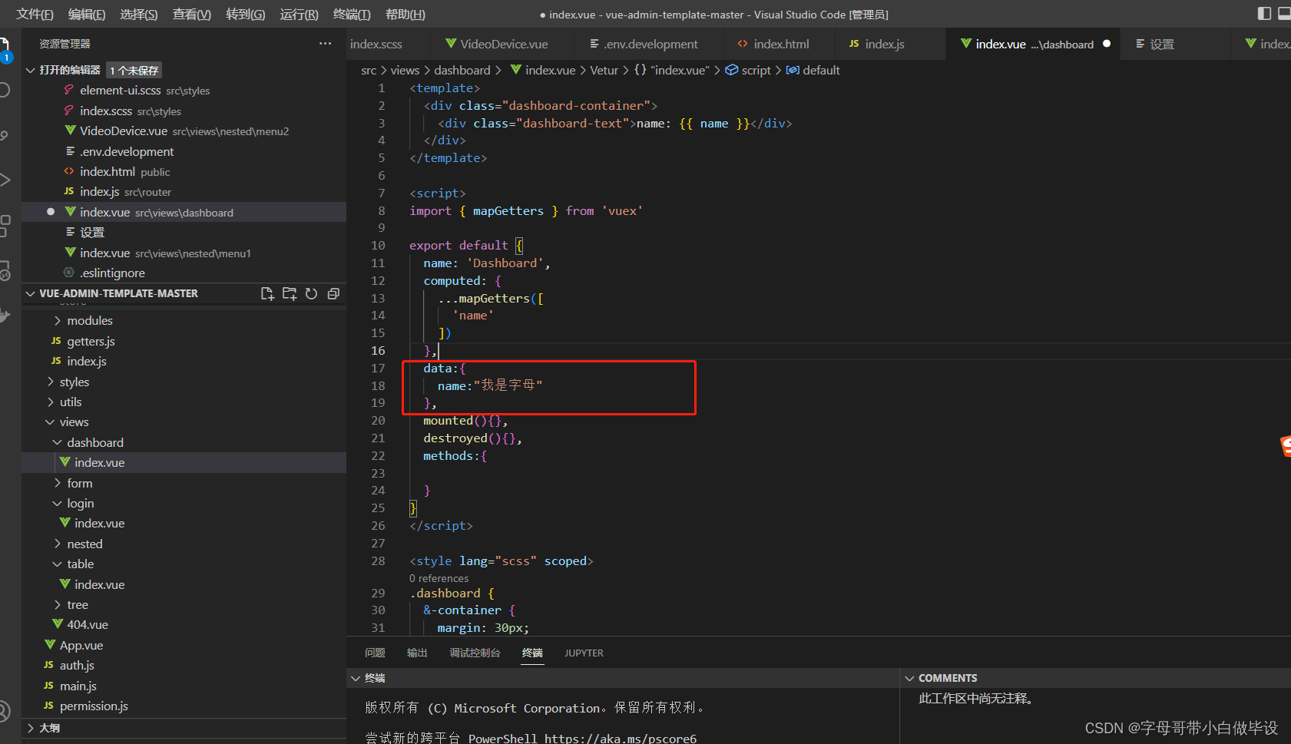1291x744 pixels.
Task: Open 编辑 menu
Action: pyautogui.click(x=87, y=14)
